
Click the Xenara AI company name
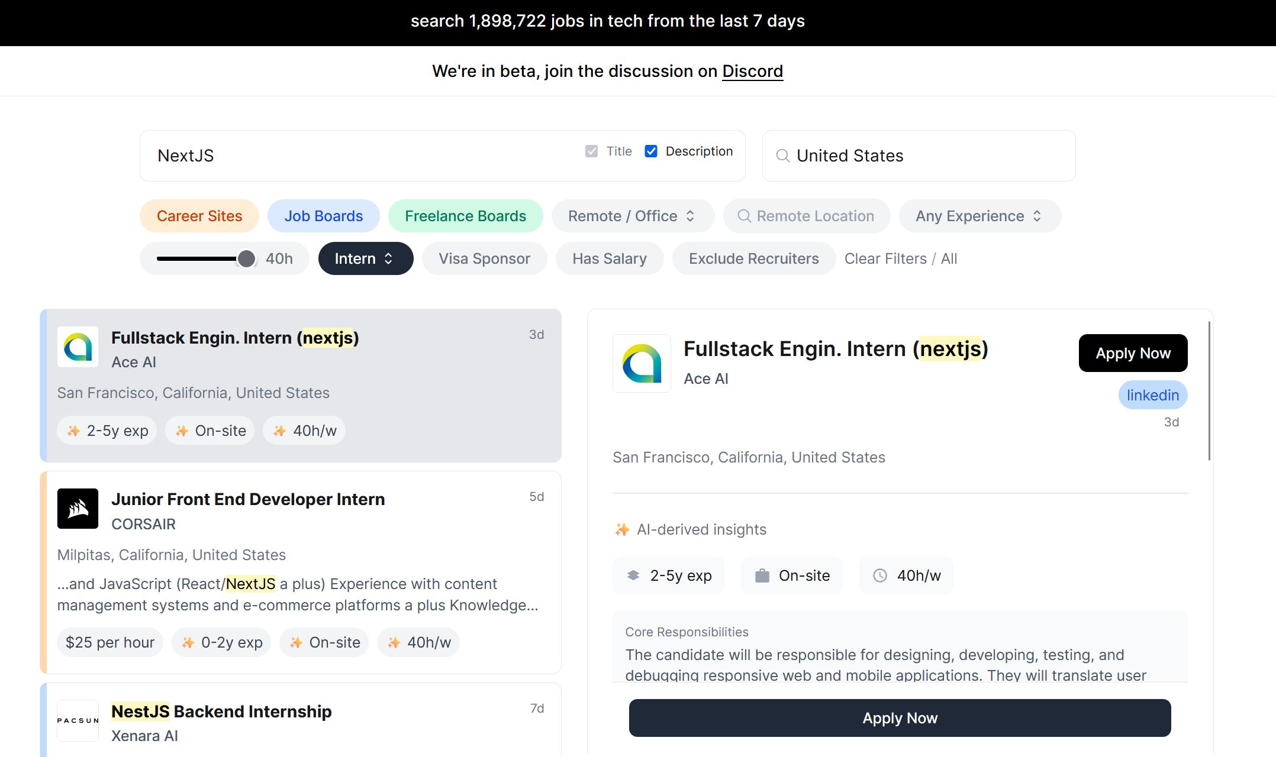tap(144, 736)
